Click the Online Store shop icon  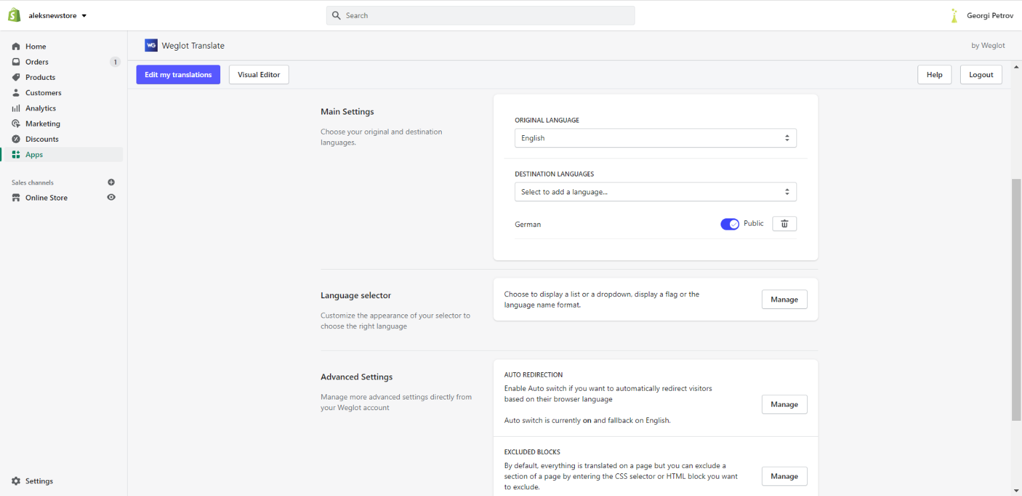tap(16, 198)
